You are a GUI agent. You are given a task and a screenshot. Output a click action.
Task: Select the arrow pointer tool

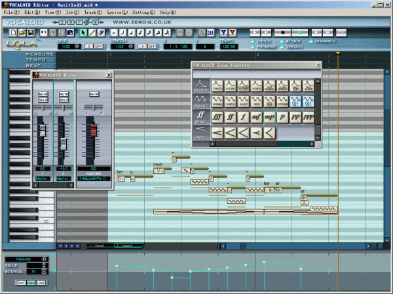[x=83, y=33]
